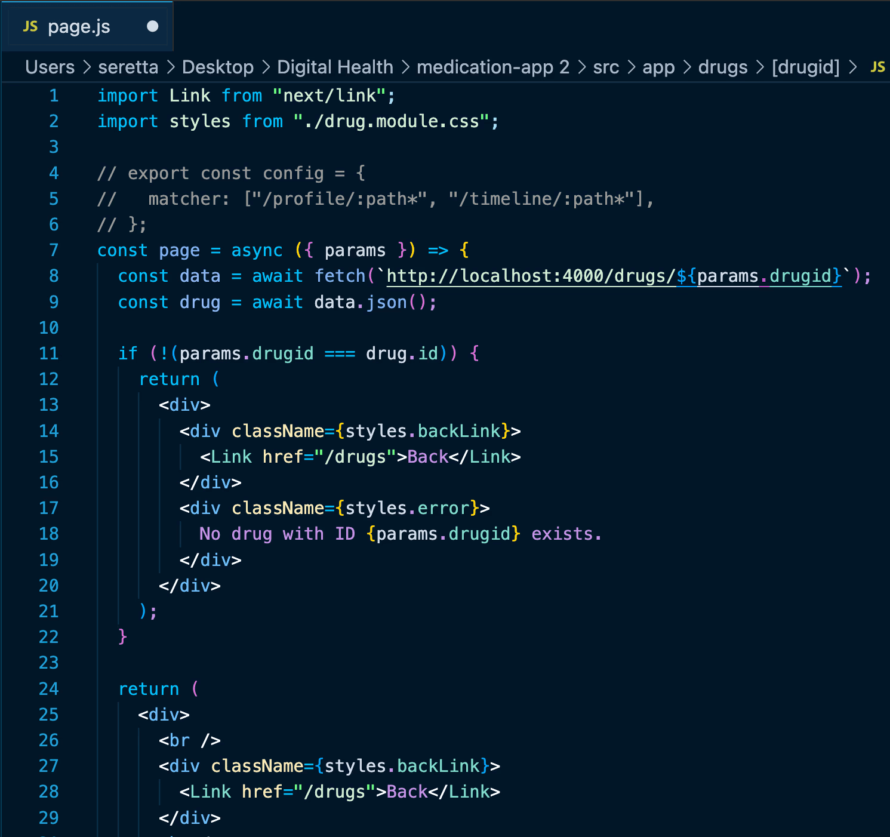This screenshot has height=837, width=890.
Task: Click closing brace on line 22
Action: tap(123, 637)
